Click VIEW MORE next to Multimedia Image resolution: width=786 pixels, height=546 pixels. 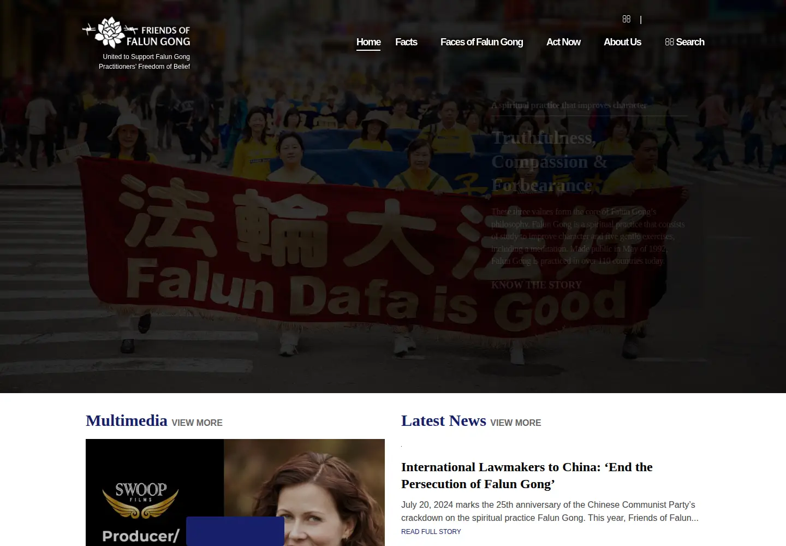[x=197, y=423]
